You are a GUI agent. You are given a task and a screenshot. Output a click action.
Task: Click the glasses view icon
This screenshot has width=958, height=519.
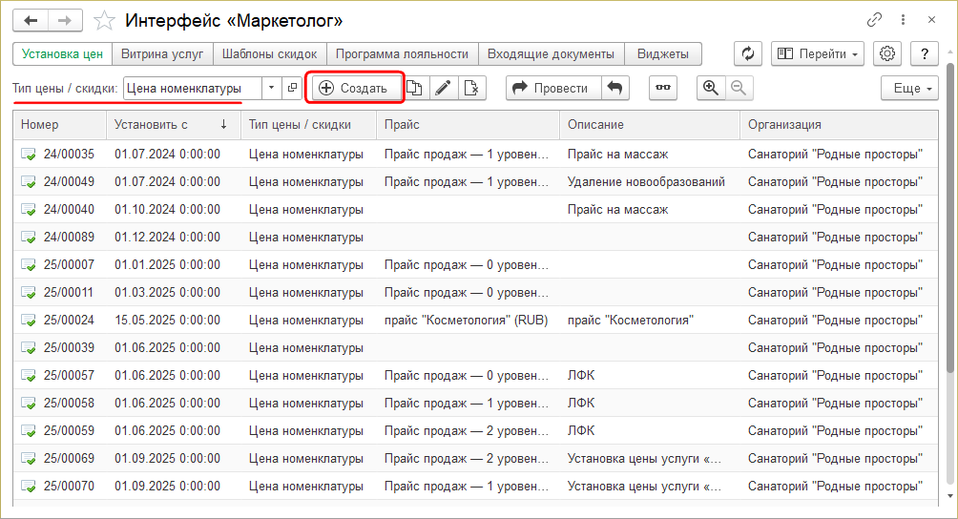click(x=664, y=88)
